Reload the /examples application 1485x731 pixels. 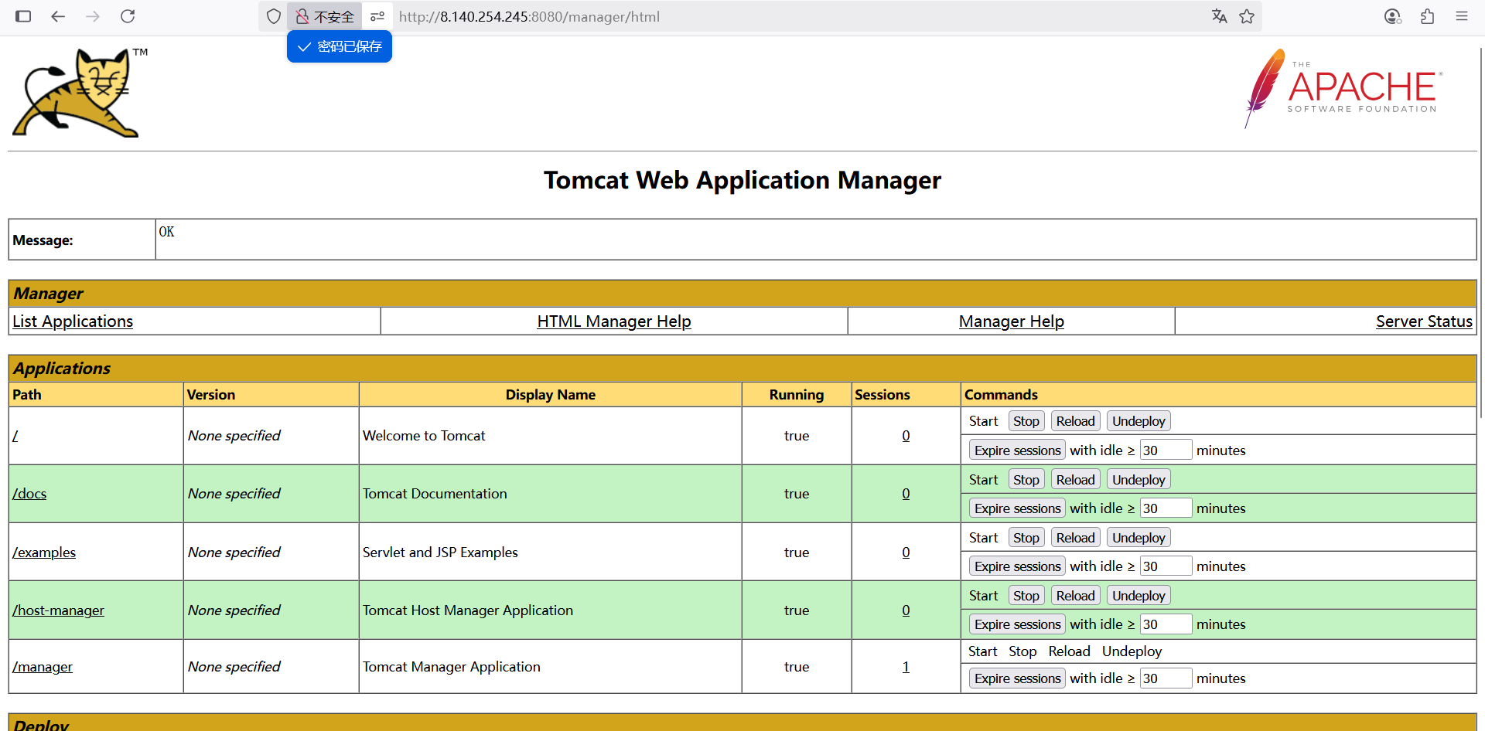coord(1076,538)
